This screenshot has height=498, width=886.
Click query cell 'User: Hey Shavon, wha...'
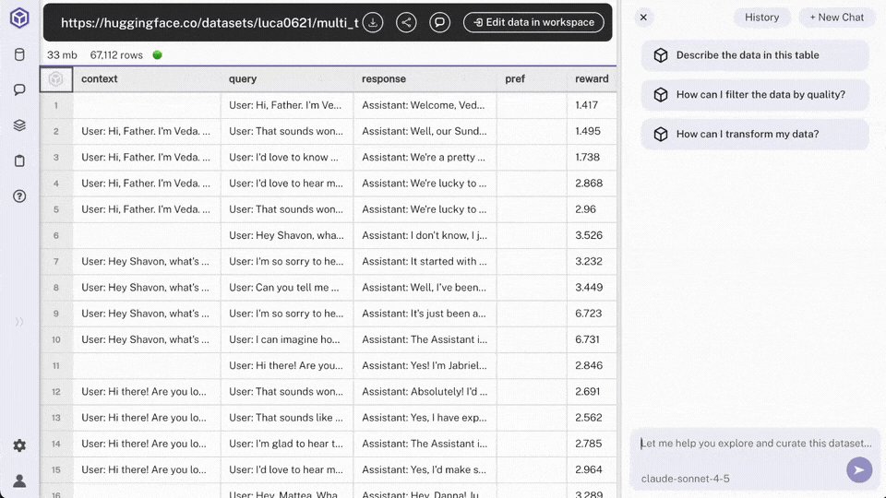(287, 235)
